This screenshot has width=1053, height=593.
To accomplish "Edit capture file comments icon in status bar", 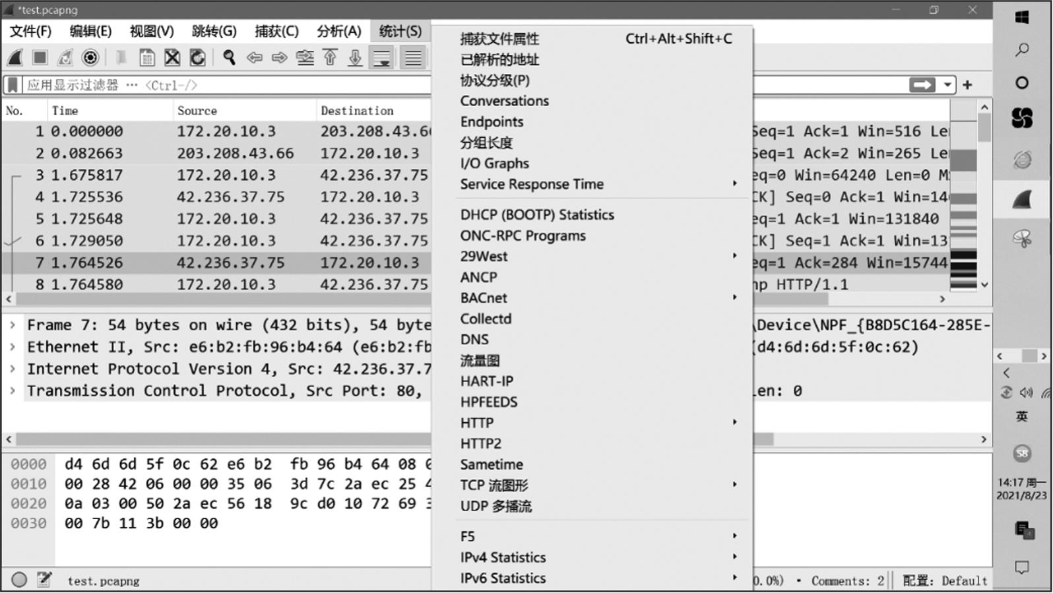I will tap(44, 580).
